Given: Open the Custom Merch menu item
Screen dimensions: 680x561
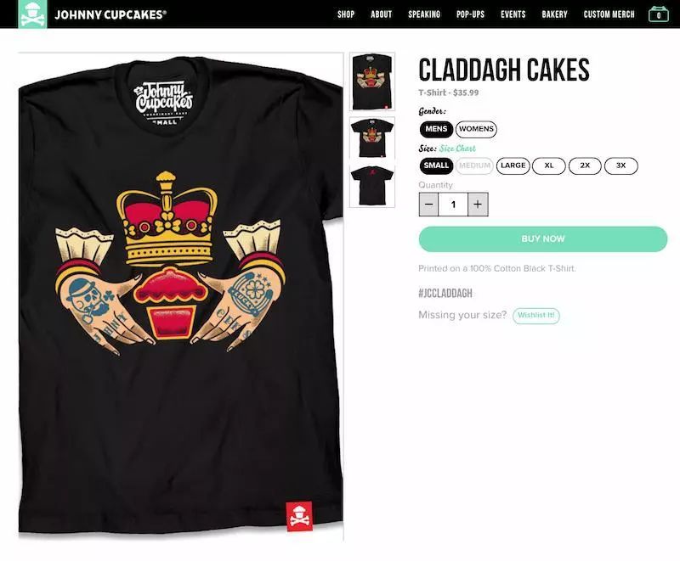Looking at the screenshot, I should (x=609, y=14).
